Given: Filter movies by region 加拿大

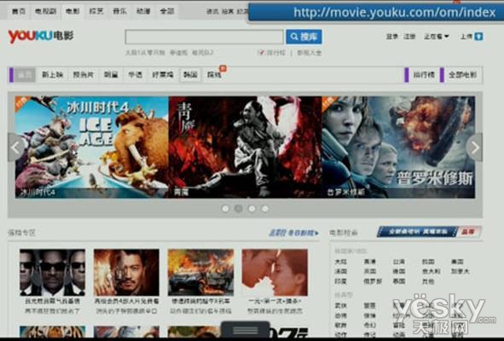Looking at the screenshot, I should coord(460,272).
